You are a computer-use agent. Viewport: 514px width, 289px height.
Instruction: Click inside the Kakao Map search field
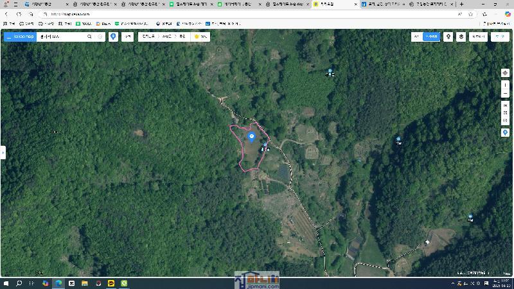click(61, 37)
